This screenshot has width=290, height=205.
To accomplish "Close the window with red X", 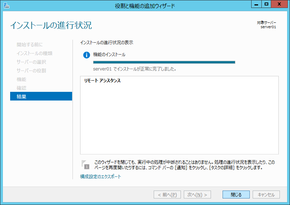I will (280, 5).
